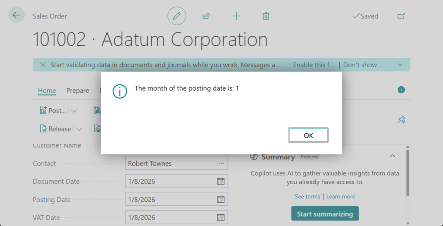Open Document Date calendar picker
Viewport: 443px width, 226px height.
coord(221,181)
